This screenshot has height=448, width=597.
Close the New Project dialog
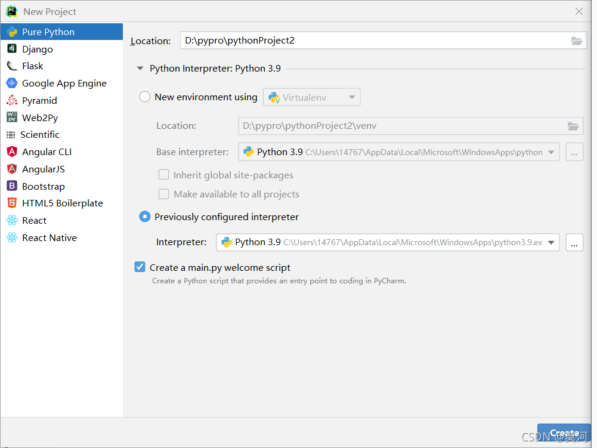(x=579, y=11)
